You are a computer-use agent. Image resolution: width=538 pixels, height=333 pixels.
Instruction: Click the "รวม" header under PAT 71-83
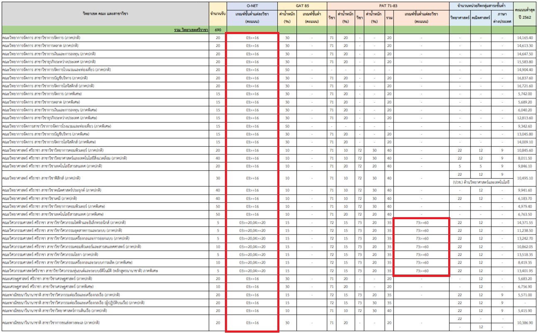coord(389,18)
